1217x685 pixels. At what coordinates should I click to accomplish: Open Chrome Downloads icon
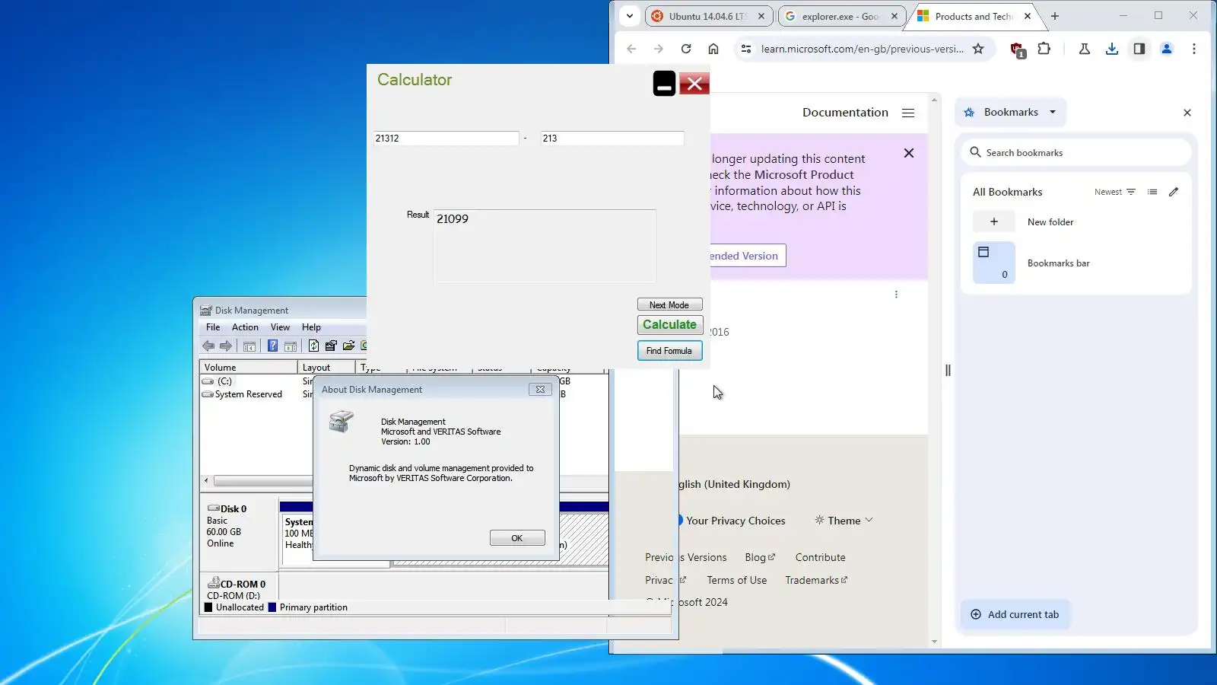(1112, 49)
